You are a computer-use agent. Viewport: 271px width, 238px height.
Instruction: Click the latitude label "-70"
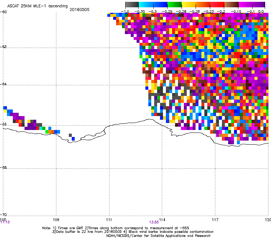pyautogui.click(x=3, y=215)
